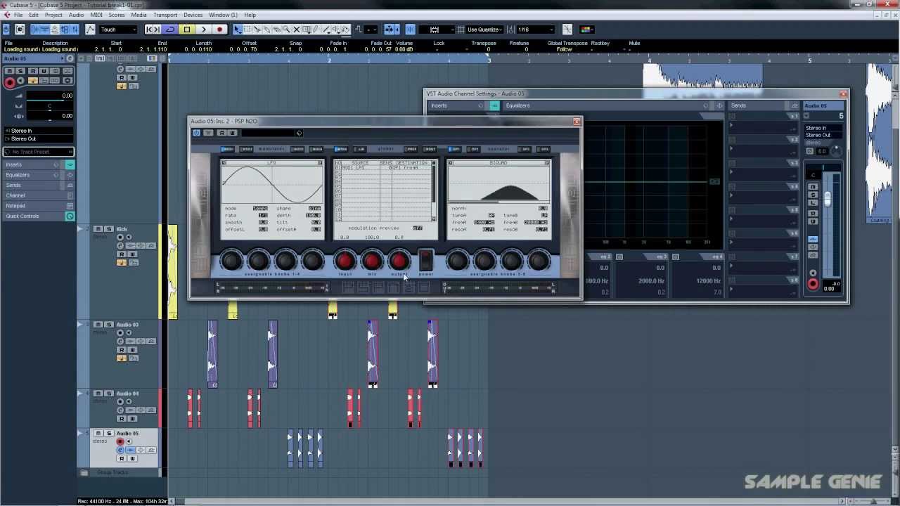Screen dimensions: 900x506
Task: Click the red mix knob in PSP N2O
Action: pos(372,261)
